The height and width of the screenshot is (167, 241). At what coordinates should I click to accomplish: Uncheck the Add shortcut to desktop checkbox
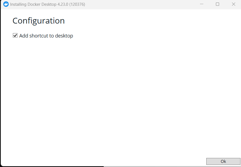(15, 36)
